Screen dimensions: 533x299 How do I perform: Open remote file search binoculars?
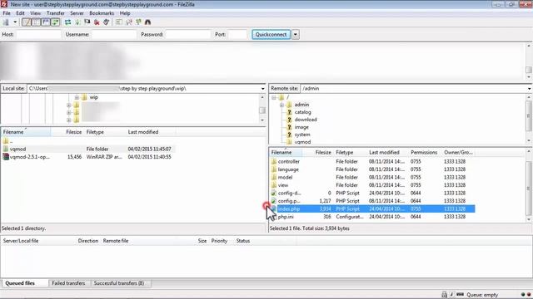pyautogui.click(x=148, y=22)
